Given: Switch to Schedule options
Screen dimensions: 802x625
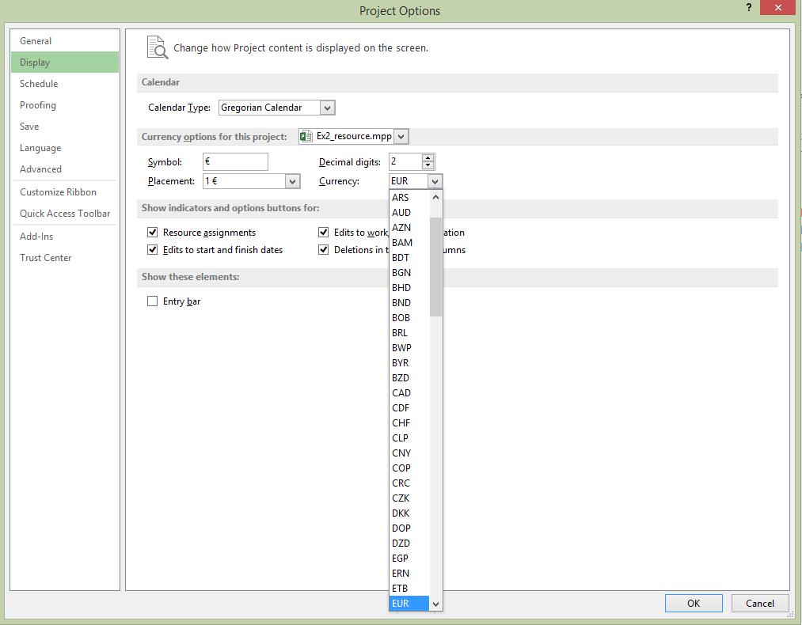Looking at the screenshot, I should pos(65,84).
